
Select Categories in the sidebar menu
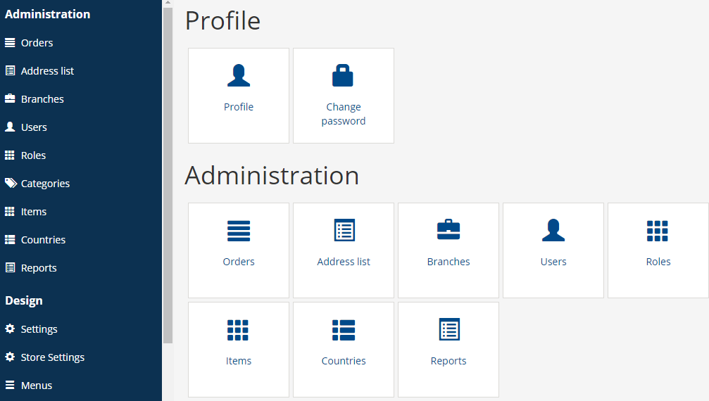pyautogui.click(x=81, y=184)
